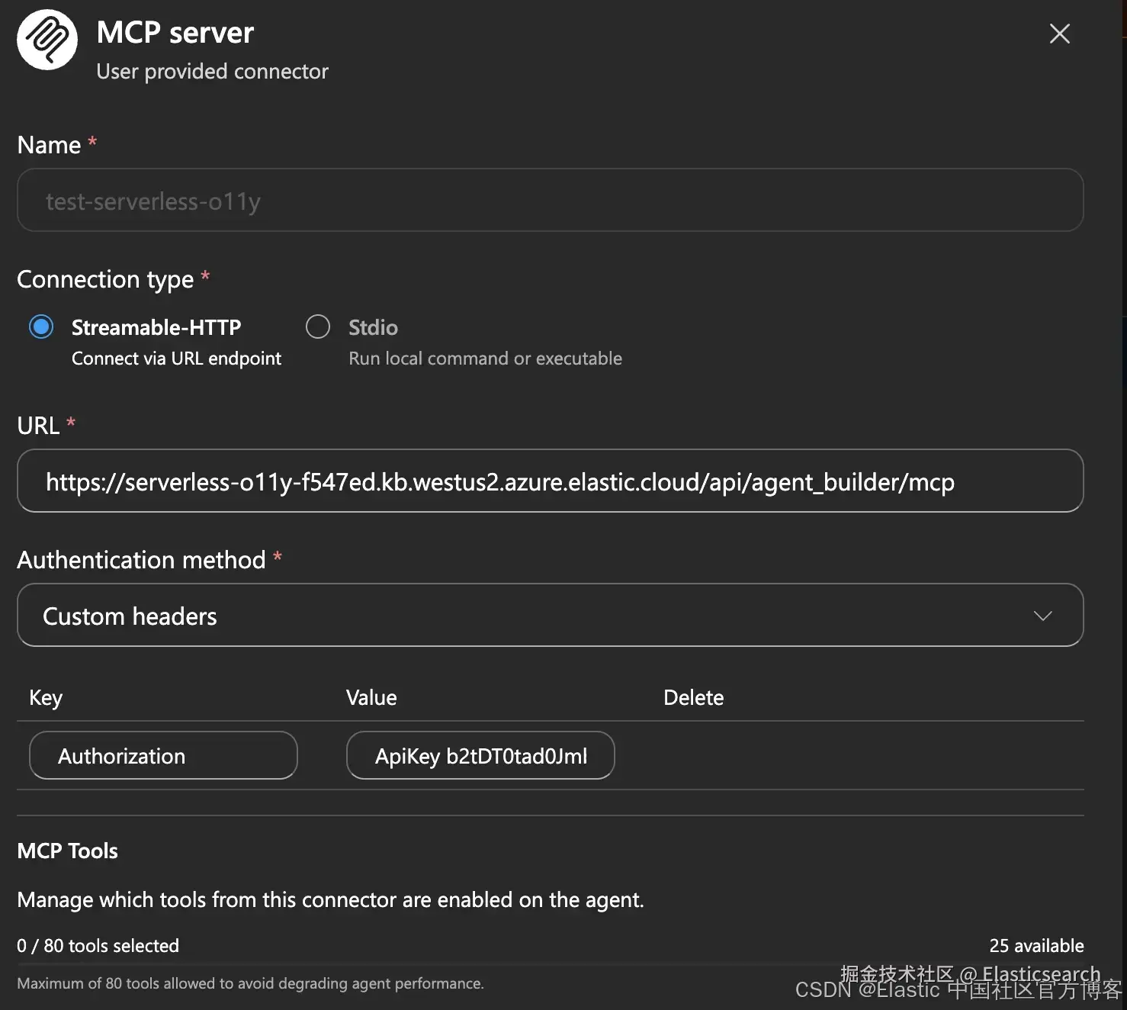Viewport: 1127px width, 1010px height.
Task: Click 'User provided connector' subtitle
Action: [213, 72]
